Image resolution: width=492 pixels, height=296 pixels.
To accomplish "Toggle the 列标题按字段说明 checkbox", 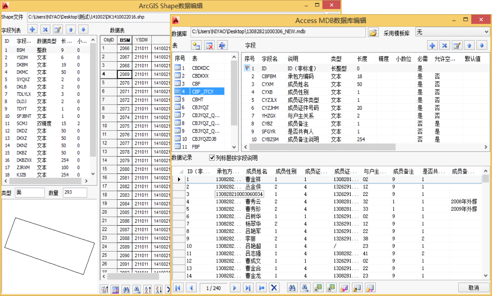I will (212, 158).
